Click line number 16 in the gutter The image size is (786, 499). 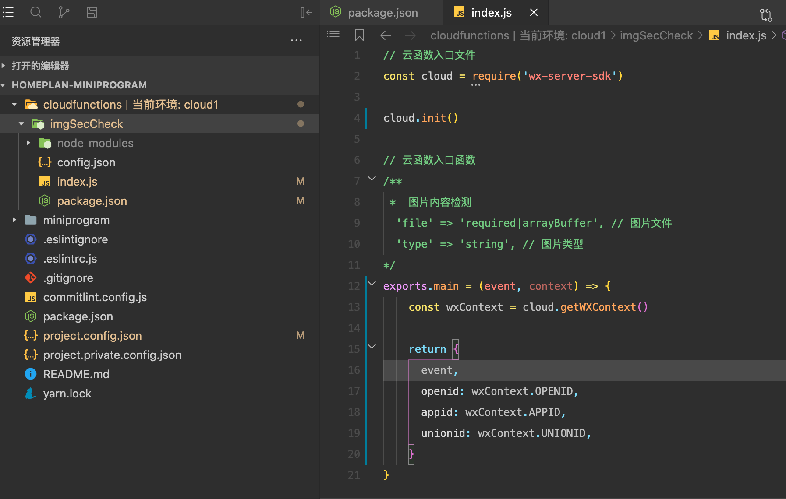pyautogui.click(x=354, y=370)
